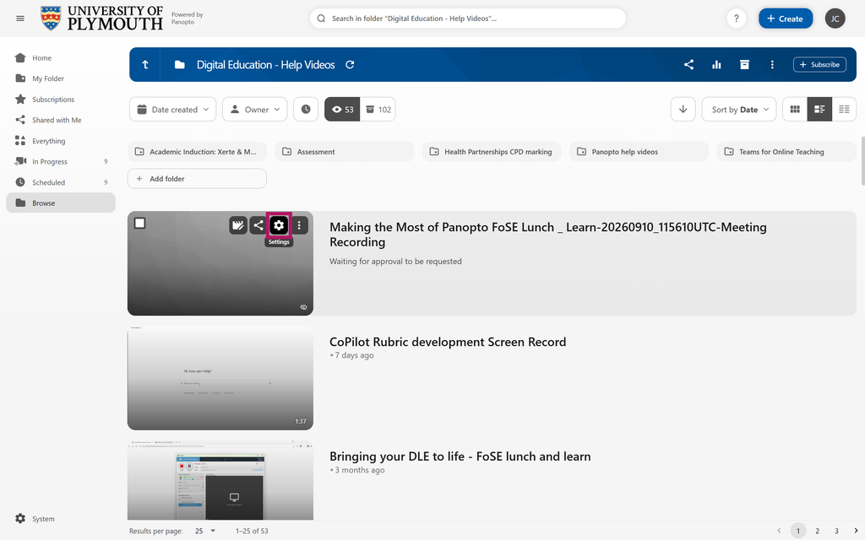The width and height of the screenshot is (865, 540).
Task: Open Teams for Online Teaching subfolder
Action: [786, 152]
